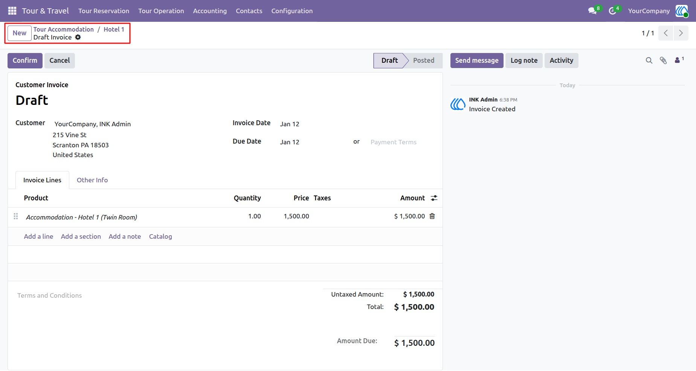Open the Tour Reservation menu

tap(104, 11)
